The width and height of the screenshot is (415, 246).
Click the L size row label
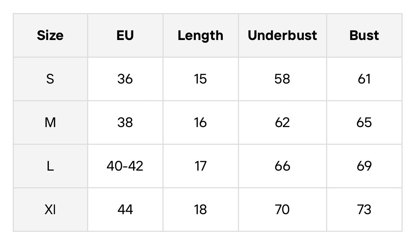tap(50, 166)
